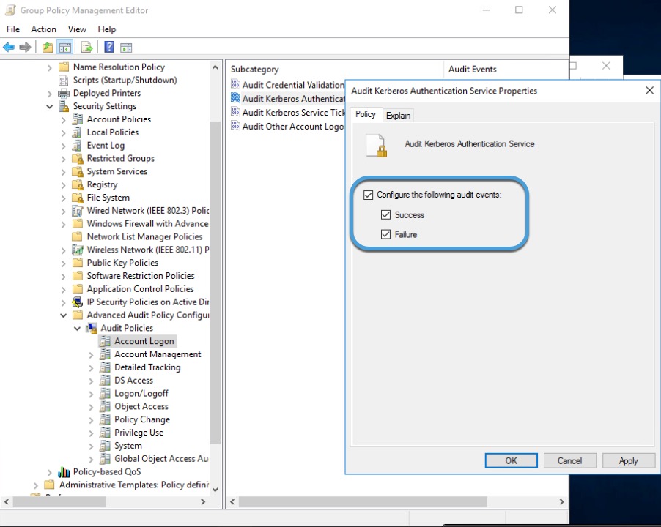Toggle the Success checkbox

coord(385,215)
